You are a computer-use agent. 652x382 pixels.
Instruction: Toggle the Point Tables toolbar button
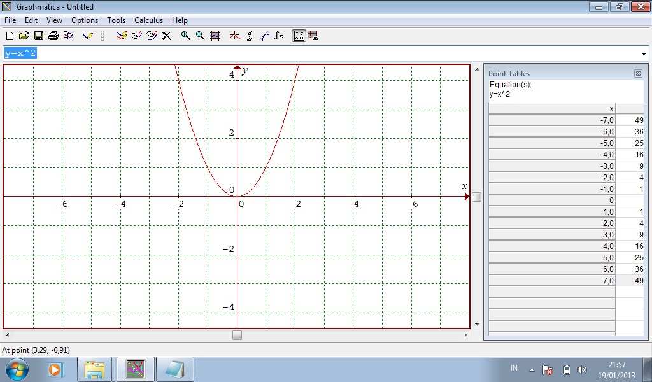tap(299, 36)
